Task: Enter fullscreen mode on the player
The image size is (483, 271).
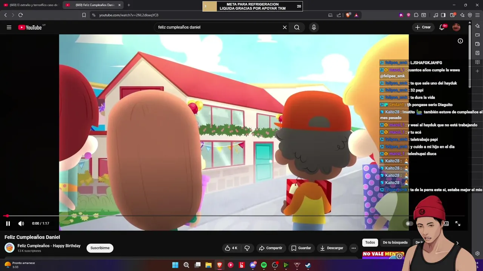Action: 458,224
